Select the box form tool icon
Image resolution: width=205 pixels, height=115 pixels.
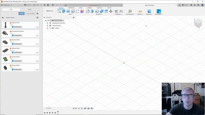coord(77,11)
